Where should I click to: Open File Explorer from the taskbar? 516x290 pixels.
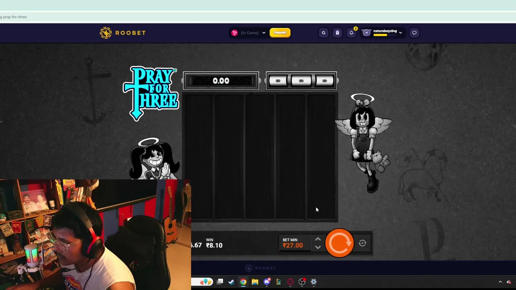coord(255,282)
